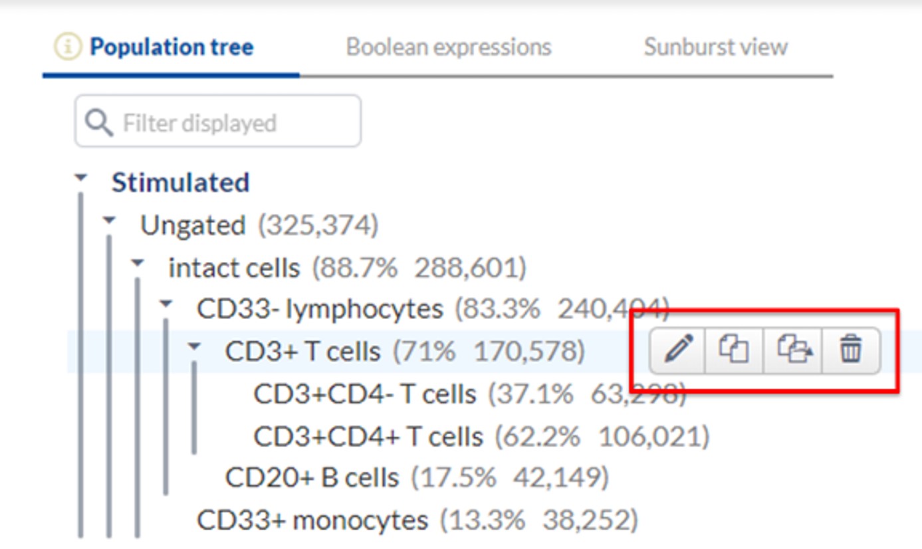The image size is (922, 549).
Task: Focus the Filter displayed search field
Action: pos(218,121)
